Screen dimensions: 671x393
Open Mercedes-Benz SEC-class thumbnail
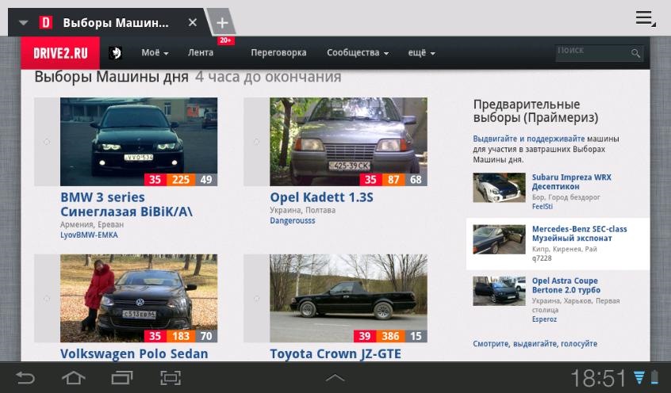tap(499, 239)
